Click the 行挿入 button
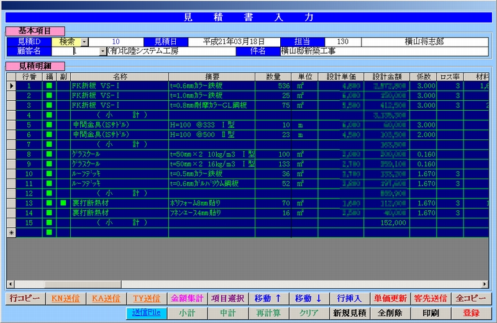This screenshot has width=497, height=323. click(x=350, y=299)
